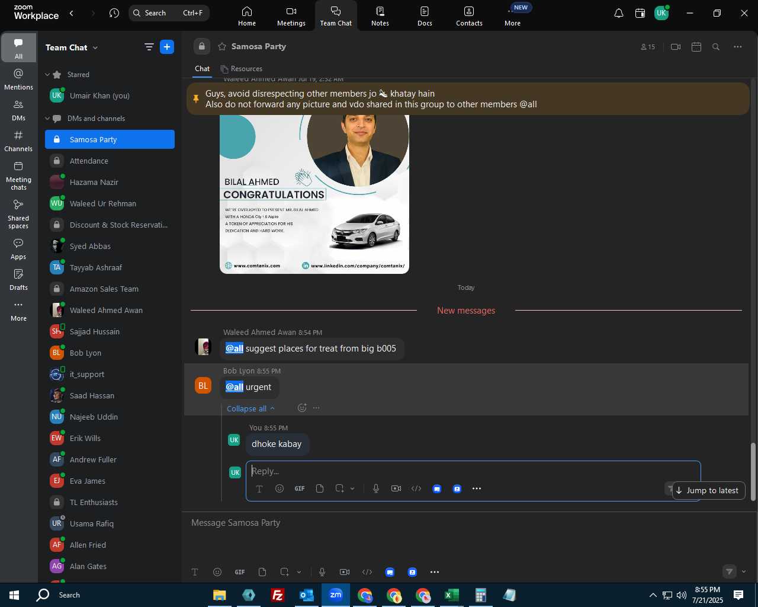Image resolution: width=758 pixels, height=607 pixels.
Task: Open More in the left sidebar
Action: point(18,310)
